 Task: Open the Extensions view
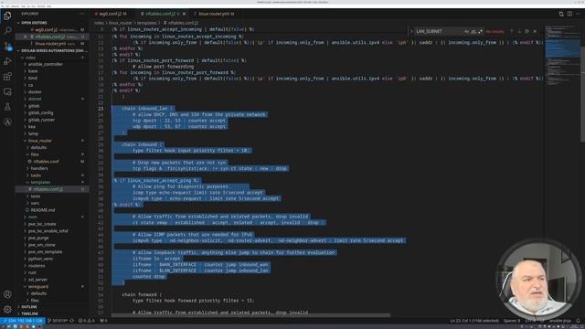point(7,77)
